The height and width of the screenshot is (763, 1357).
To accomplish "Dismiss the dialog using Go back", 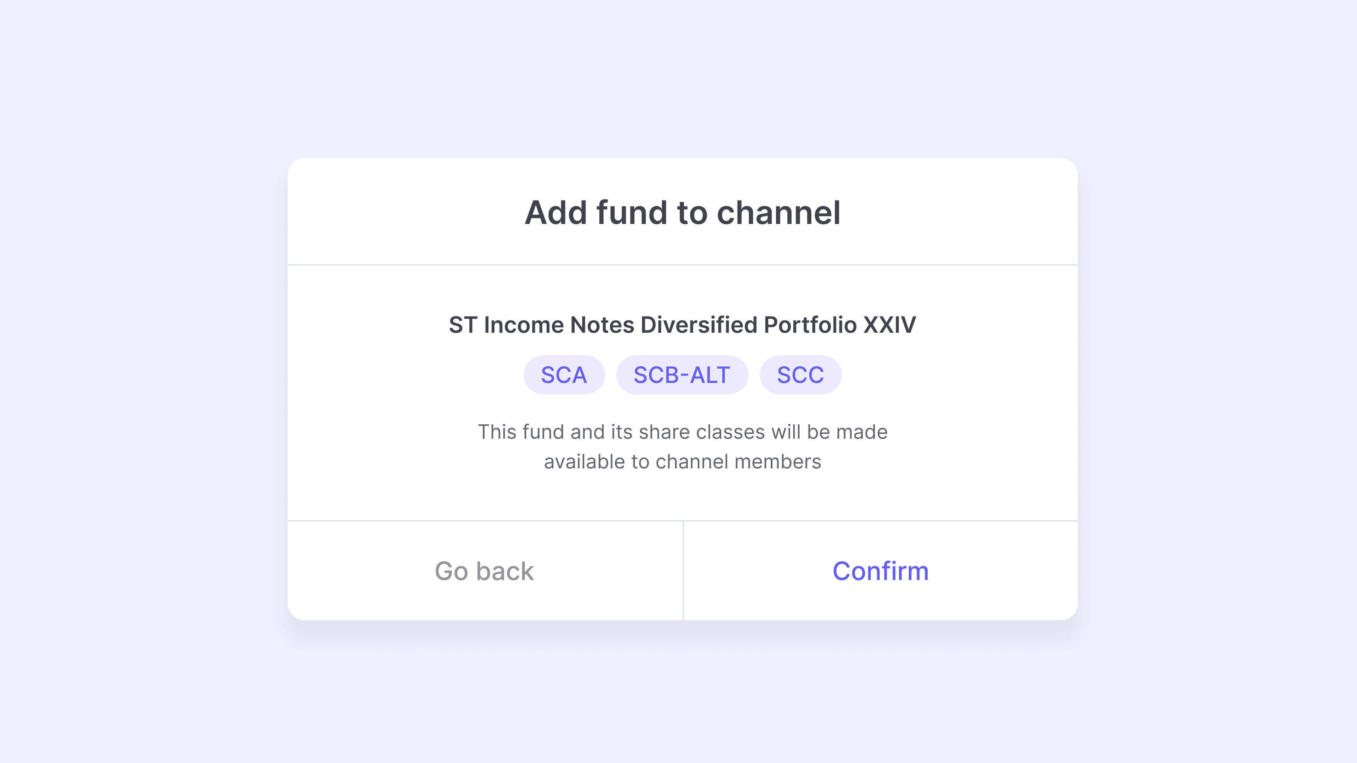I will coord(484,571).
